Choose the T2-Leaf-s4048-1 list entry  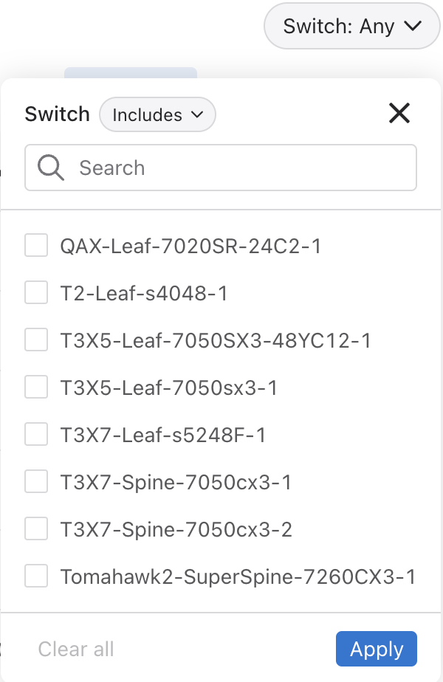coord(144,293)
